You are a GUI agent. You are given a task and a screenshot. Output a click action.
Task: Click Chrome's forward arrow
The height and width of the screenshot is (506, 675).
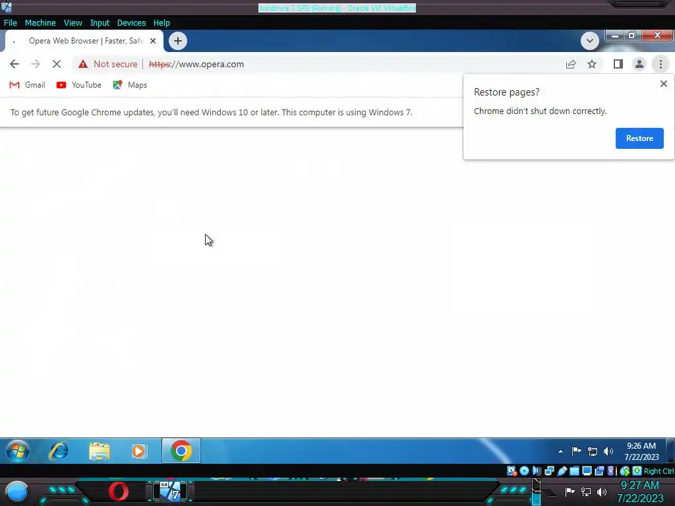(x=36, y=64)
